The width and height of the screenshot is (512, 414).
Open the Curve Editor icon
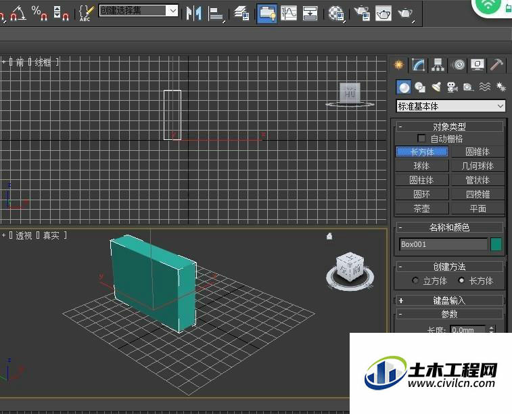pos(289,14)
